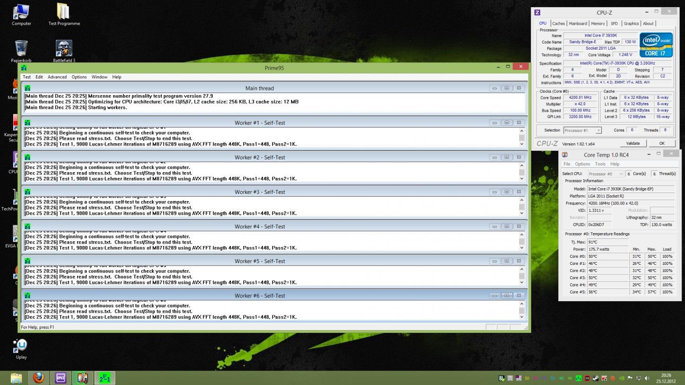The image size is (685, 385).
Task: Click the Power value 175.7 watts
Action: click(607, 249)
